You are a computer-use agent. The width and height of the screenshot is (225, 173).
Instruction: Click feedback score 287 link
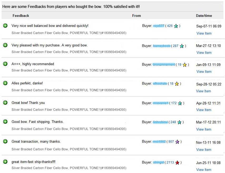(175, 46)
